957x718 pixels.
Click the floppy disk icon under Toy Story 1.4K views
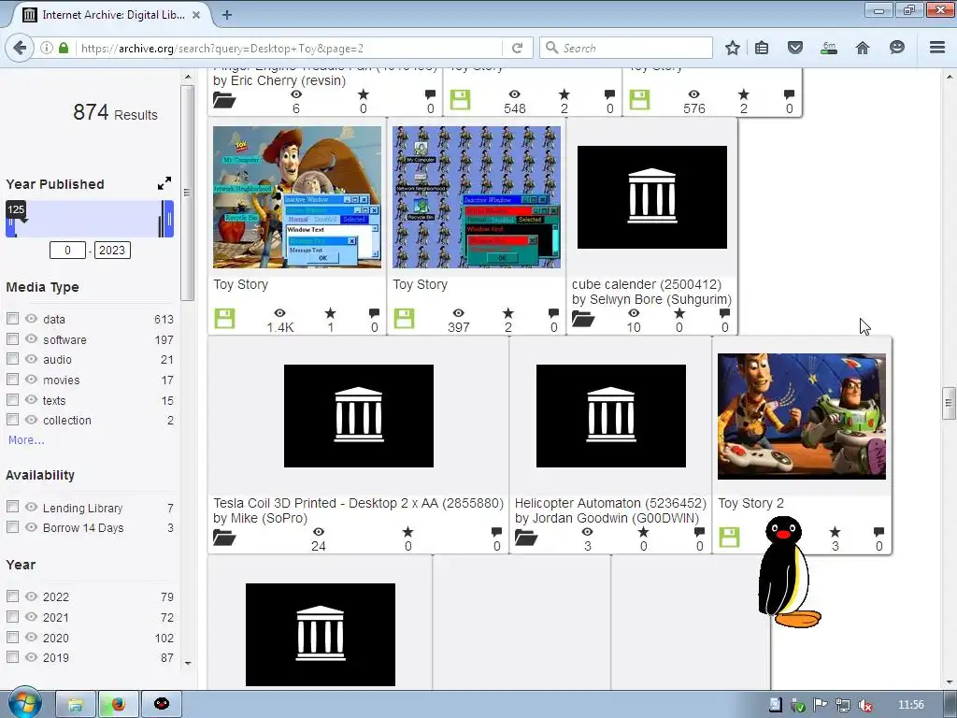click(x=224, y=318)
